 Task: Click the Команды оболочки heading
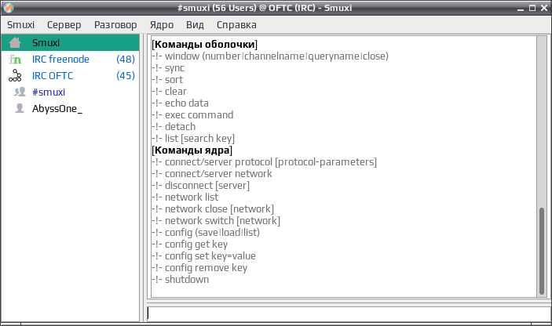tap(204, 45)
